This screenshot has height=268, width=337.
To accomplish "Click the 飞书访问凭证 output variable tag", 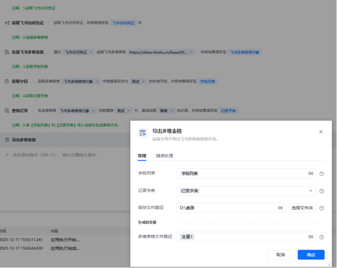I will (123, 23).
